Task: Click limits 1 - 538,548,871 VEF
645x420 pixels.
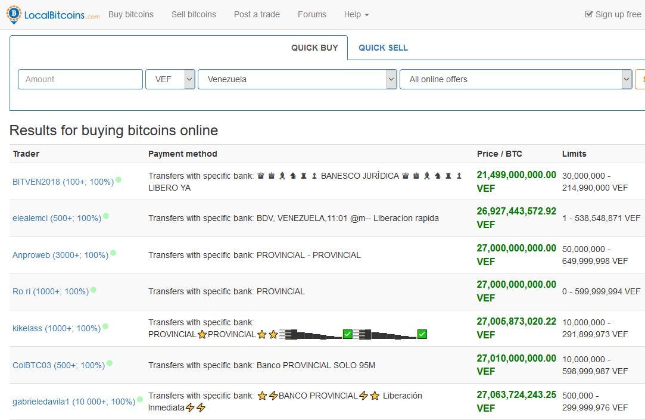Action: click(601, 218)
